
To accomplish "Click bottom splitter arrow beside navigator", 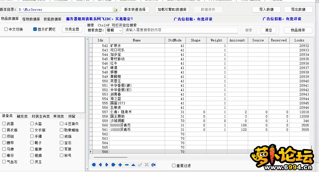I will 87,169.
